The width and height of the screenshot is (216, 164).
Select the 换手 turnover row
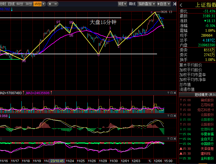pos(197,60)
